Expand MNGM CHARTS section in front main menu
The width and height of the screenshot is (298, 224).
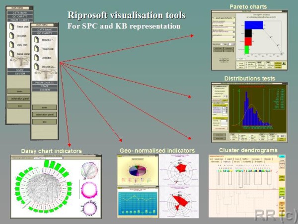pos(45,83)
